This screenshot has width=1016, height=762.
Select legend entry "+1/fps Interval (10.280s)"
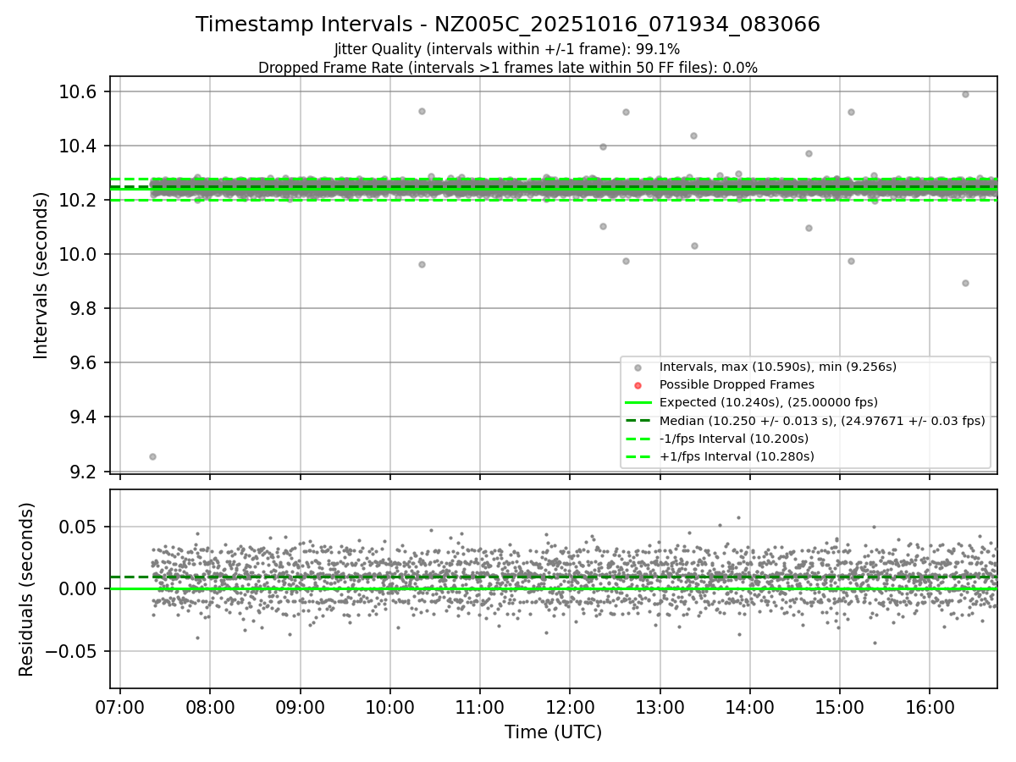[737, 456]
